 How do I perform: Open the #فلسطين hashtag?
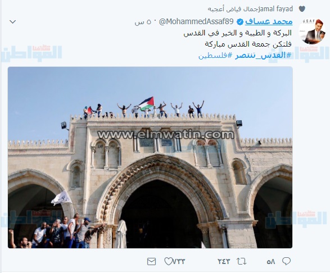click(x=215, y=56)
